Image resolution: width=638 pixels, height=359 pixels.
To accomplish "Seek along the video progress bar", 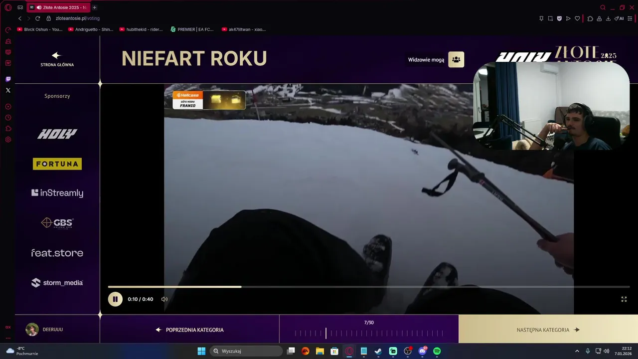I will tap(369, 287).
